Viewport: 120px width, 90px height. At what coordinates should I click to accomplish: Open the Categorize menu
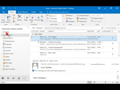pos(82,18)
